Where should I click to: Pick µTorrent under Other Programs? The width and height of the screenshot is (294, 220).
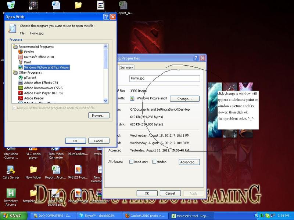pos(30,78)
